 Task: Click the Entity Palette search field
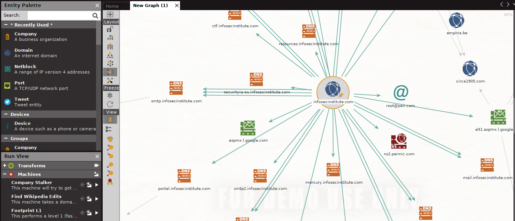click(59, 16)
